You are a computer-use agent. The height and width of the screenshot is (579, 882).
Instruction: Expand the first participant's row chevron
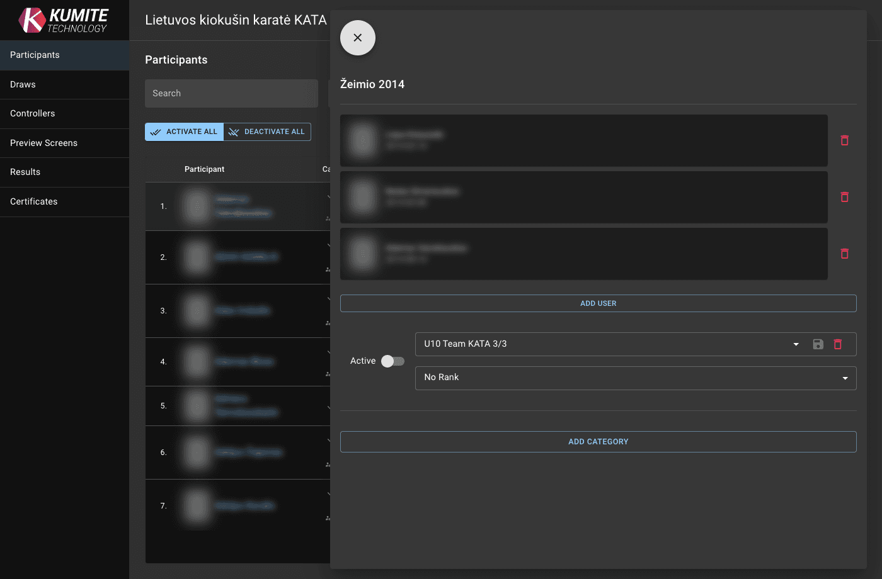click(x=328, y=196)
